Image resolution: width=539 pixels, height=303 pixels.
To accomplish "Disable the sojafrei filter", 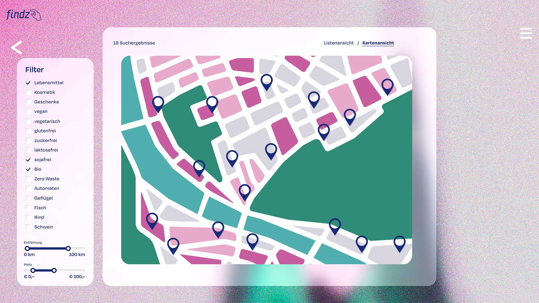I will click(28, 160).
